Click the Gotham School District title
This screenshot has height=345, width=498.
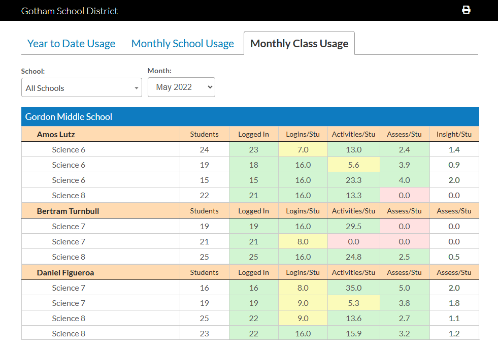[x=69, y=10]
